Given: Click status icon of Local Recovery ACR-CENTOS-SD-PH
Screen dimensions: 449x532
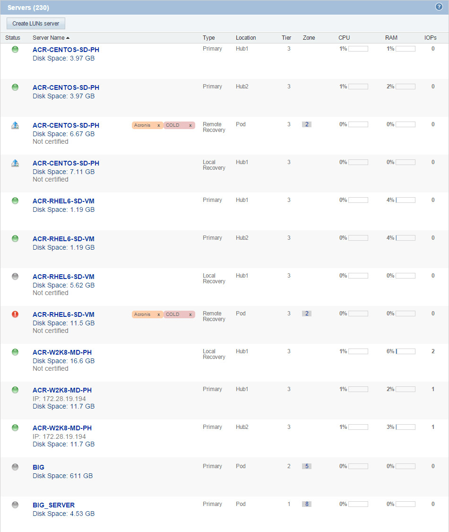Looking at the screenshot, I should (15, 163).
